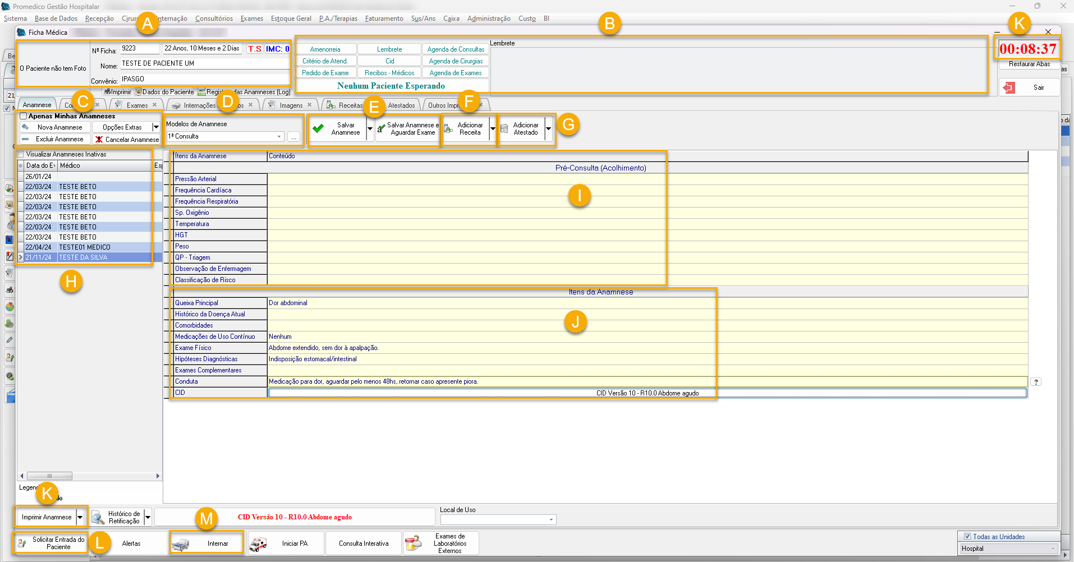Click the Adicionar Atestado document icon

coord(504,129)
